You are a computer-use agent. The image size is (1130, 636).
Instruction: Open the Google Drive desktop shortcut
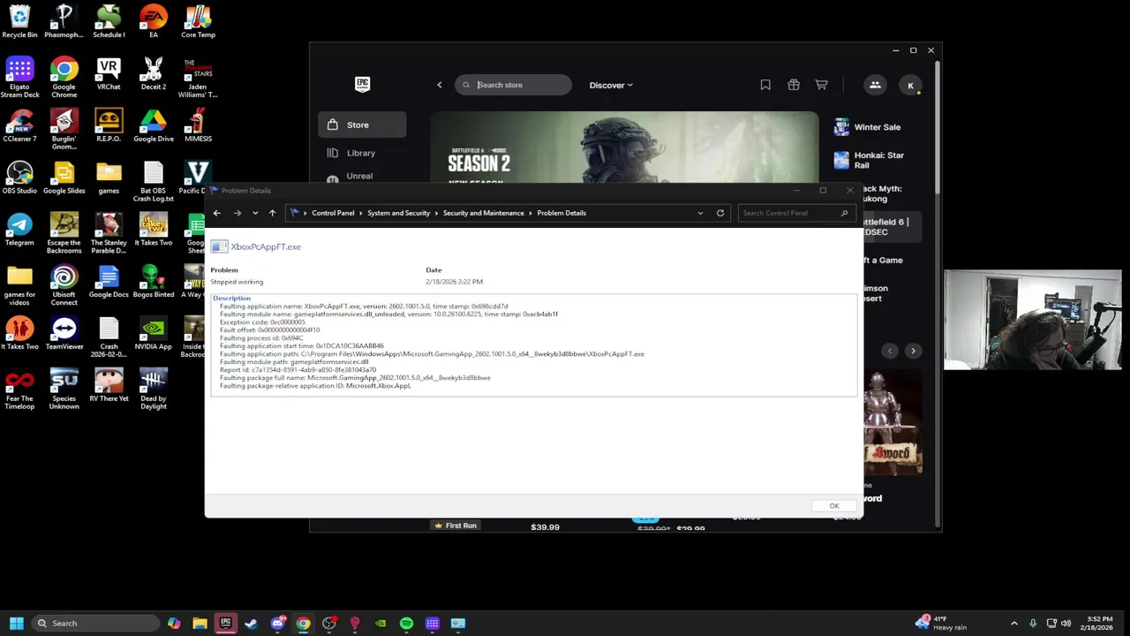coord(153,125)
